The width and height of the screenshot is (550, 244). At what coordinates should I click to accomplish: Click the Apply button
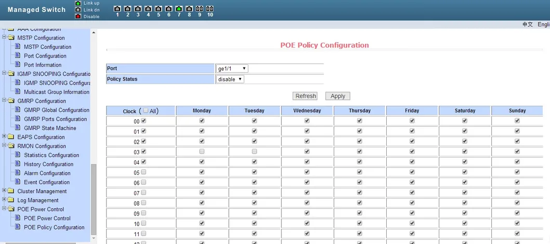pyautogui.click(x=338, y=96)
